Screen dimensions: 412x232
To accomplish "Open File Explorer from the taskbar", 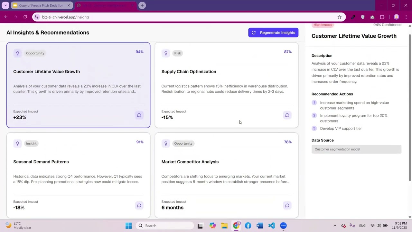I will [224, 226].
